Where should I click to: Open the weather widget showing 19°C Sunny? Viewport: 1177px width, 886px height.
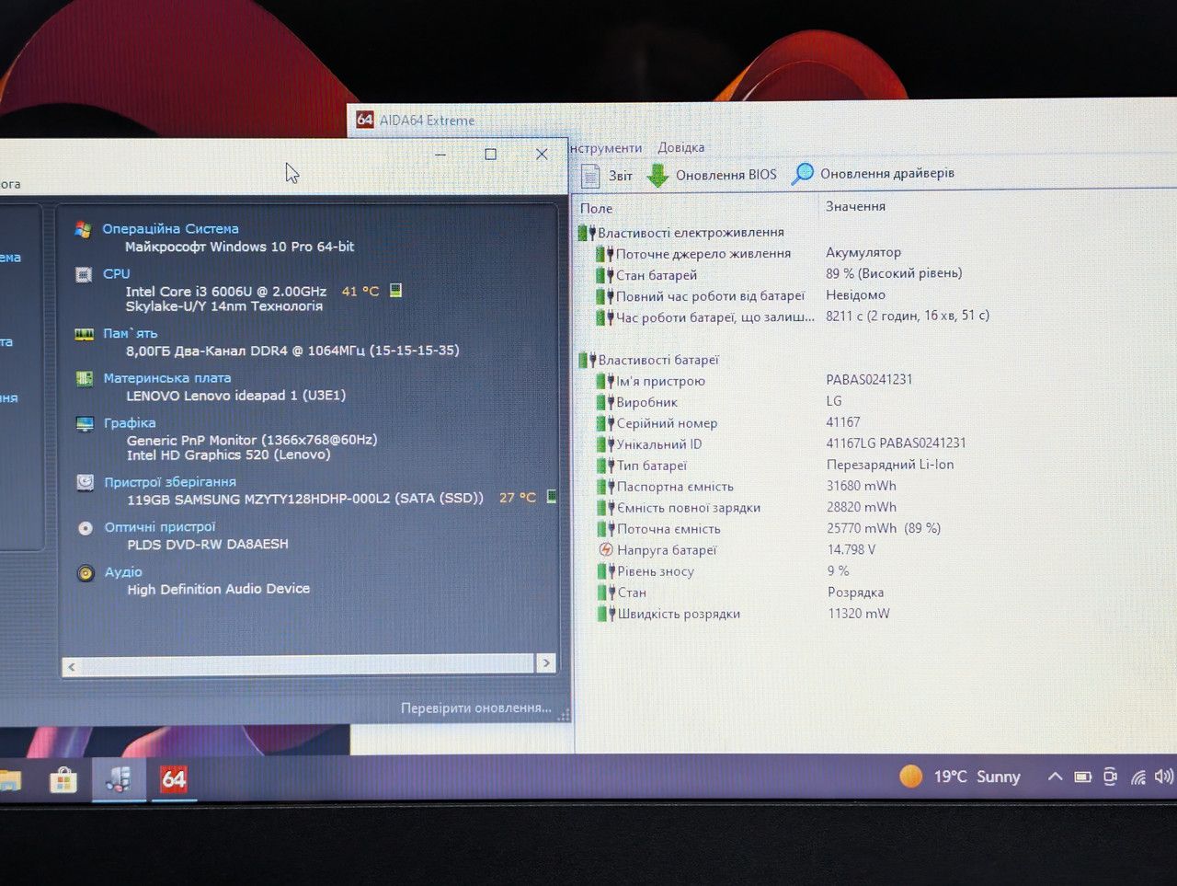coord(960,777)
